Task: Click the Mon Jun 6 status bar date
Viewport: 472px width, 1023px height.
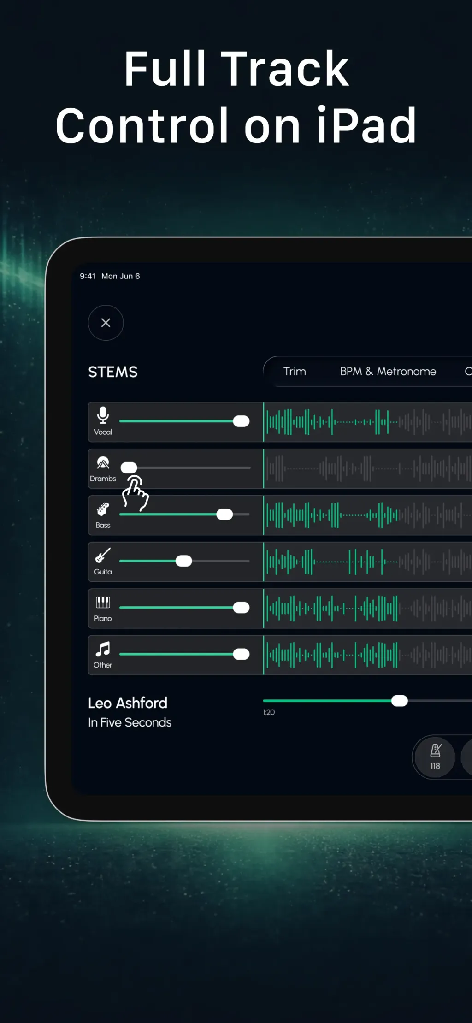Action: [x=121, y=276]
